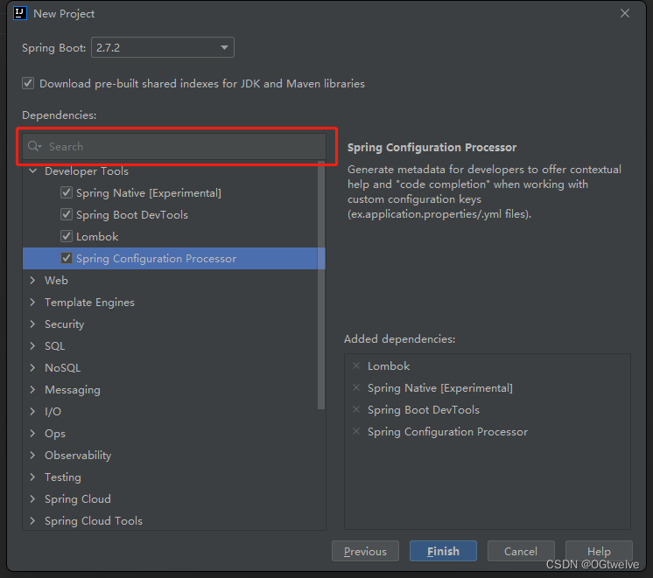Collapse the Developer Tools category
Viewport: 653px width, 578px height.
point(33,171)
